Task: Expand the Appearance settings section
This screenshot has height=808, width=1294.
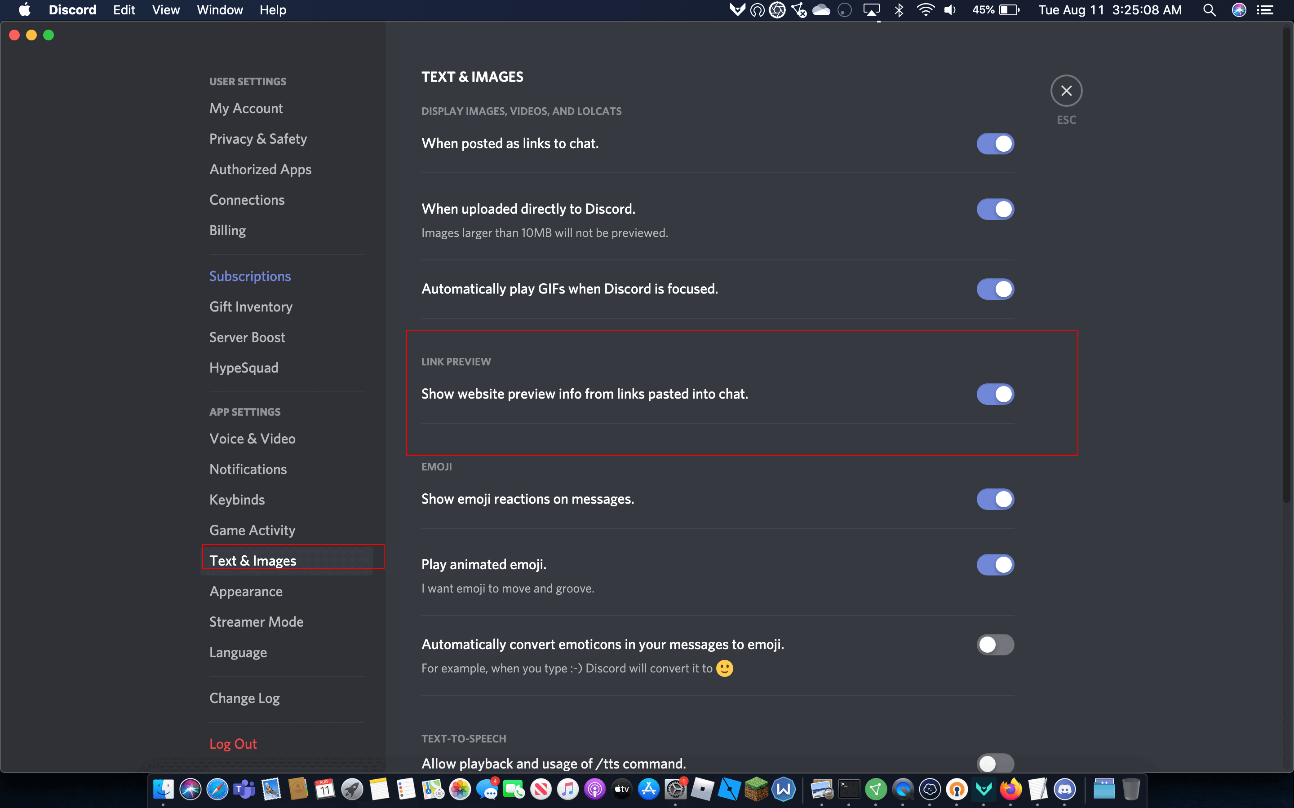Action: 245,591
